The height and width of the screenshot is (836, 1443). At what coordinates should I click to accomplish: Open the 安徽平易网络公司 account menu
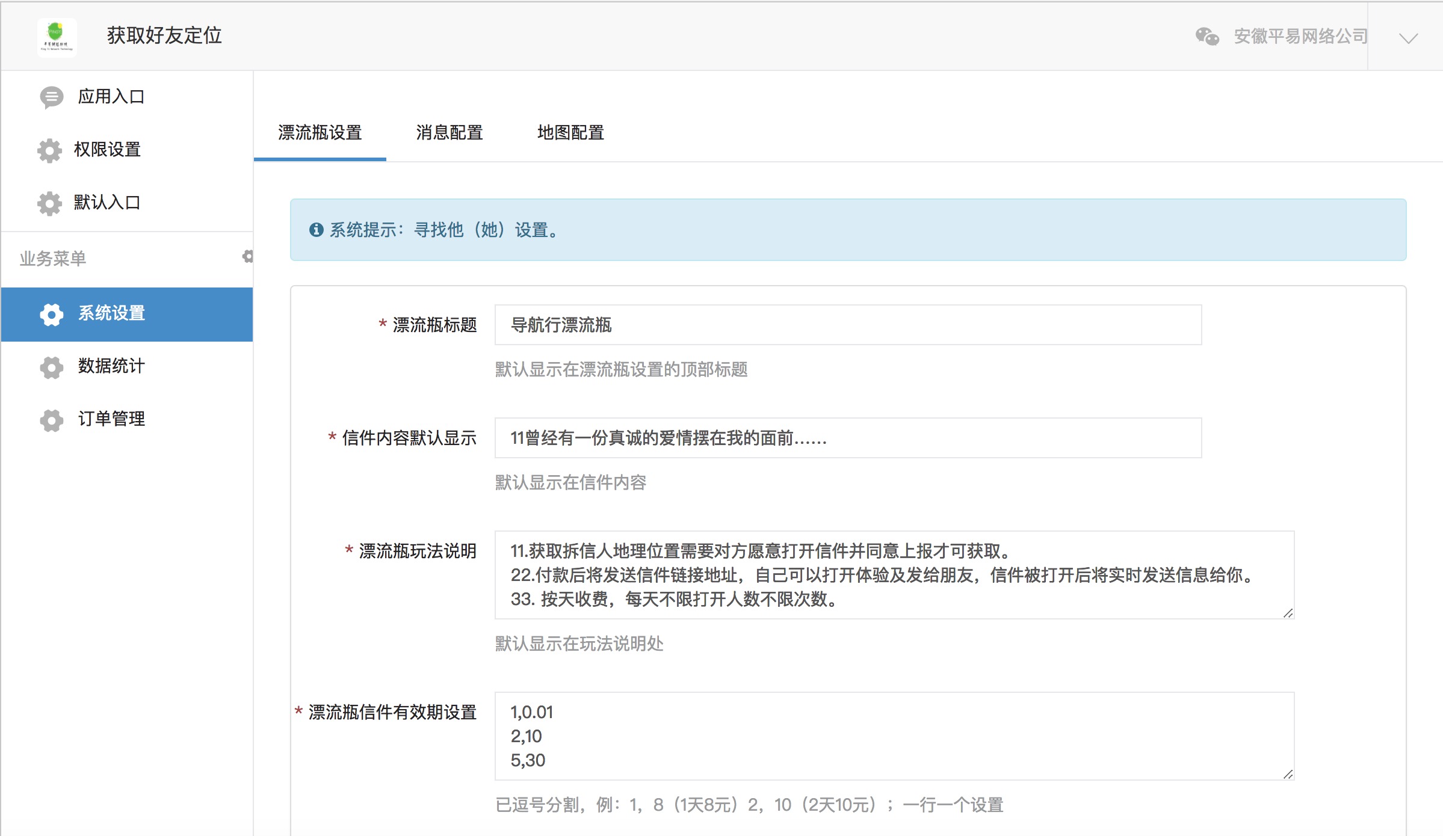[1300, 37]
